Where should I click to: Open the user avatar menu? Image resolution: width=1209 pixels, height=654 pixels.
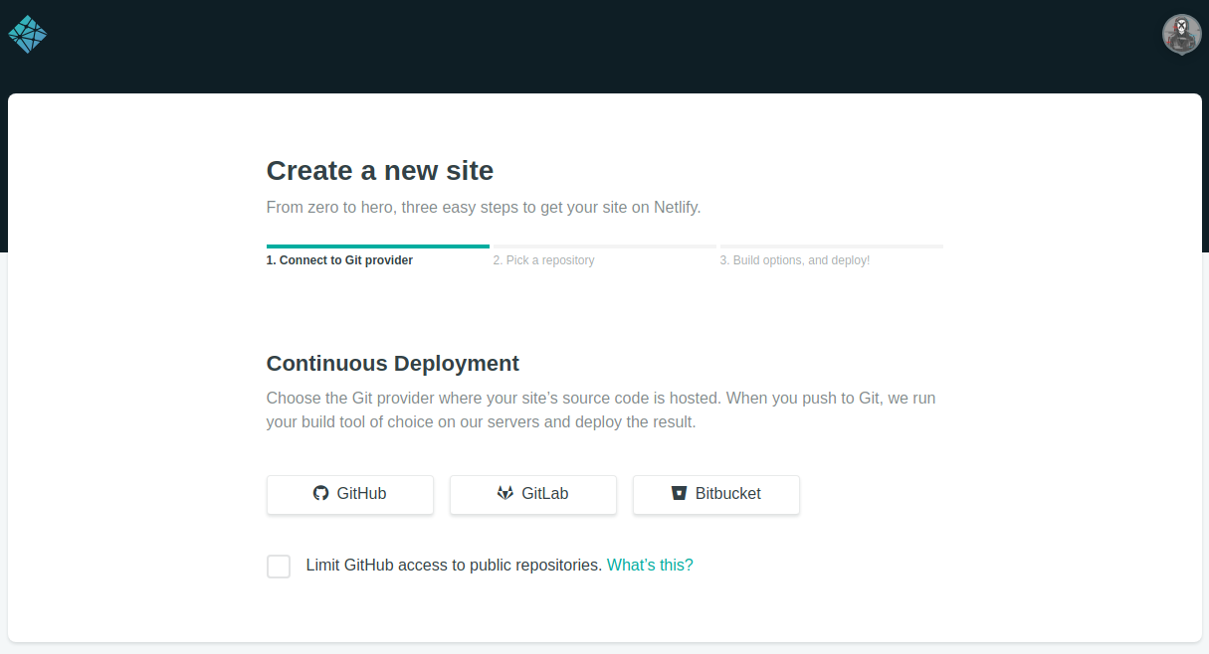coord(1181,35)
